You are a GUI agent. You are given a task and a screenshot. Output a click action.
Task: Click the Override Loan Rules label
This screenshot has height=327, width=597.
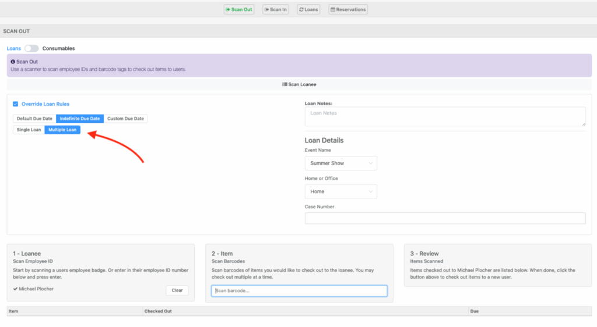[x=45, y=104]
